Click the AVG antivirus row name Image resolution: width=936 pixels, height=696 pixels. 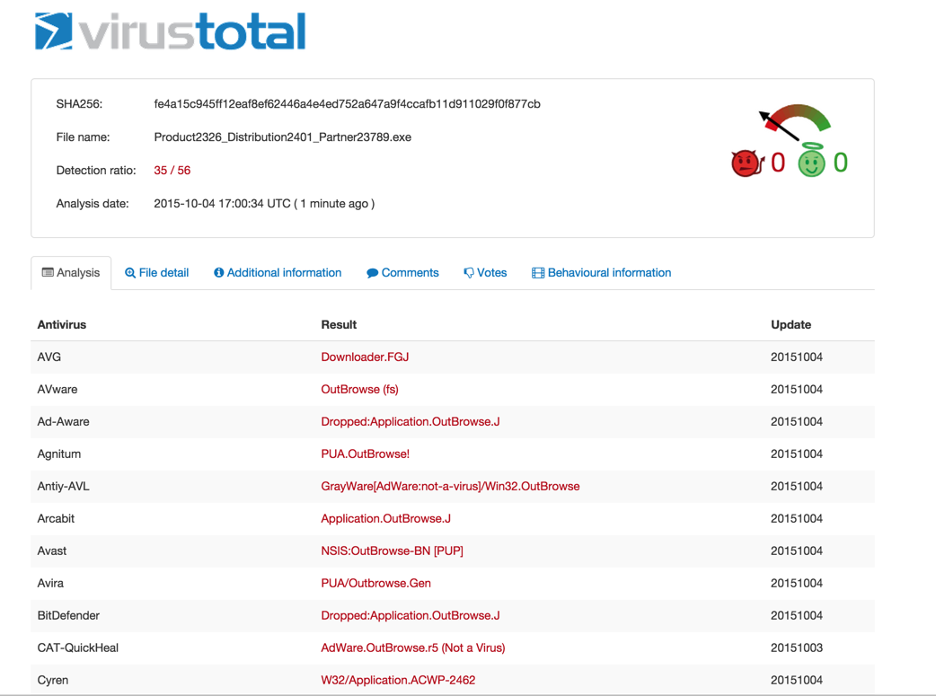(x=49, y=357)
